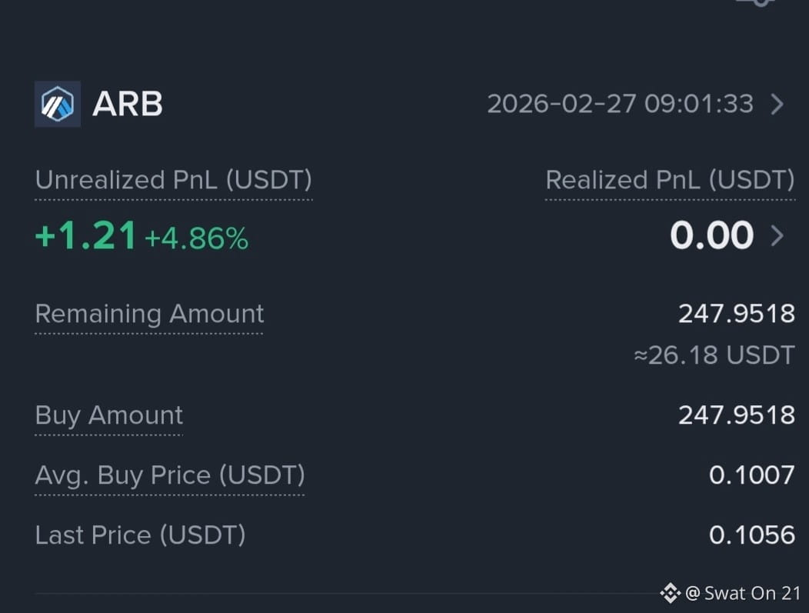Tap the Avg. Buy Price (USDT) label

click(170, 475)
